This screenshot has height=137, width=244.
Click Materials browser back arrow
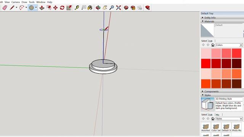pyautogui.click(x=203, y=45)
